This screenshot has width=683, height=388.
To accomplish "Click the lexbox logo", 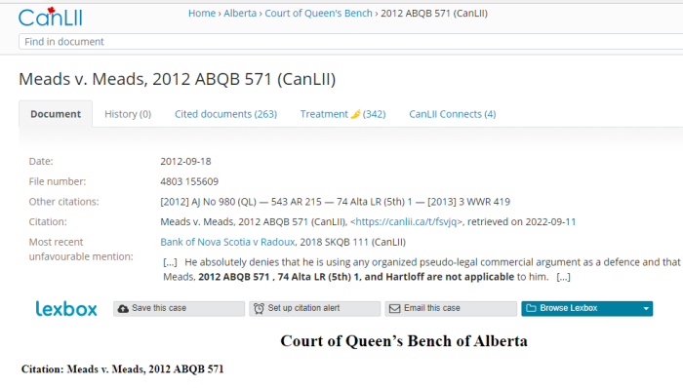I will click(x=66, y=309).
